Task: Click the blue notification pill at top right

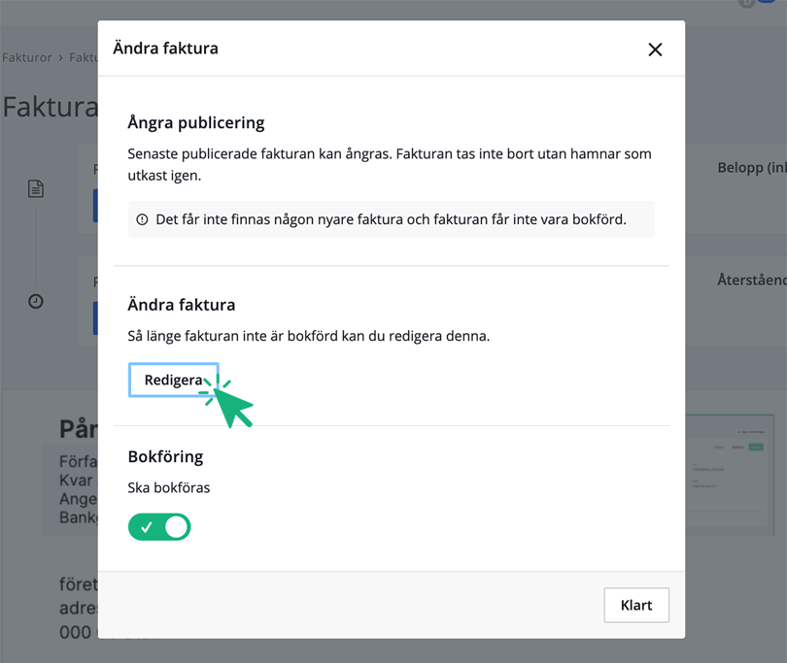Action: [767, 3]
